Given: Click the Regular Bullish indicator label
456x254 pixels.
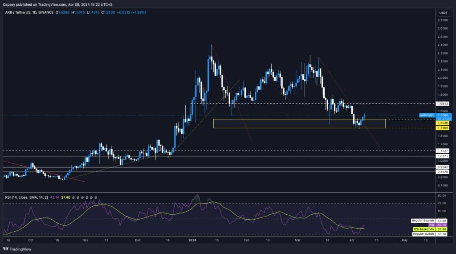Looking at the screenshot, I should click(x=423, y=234).
